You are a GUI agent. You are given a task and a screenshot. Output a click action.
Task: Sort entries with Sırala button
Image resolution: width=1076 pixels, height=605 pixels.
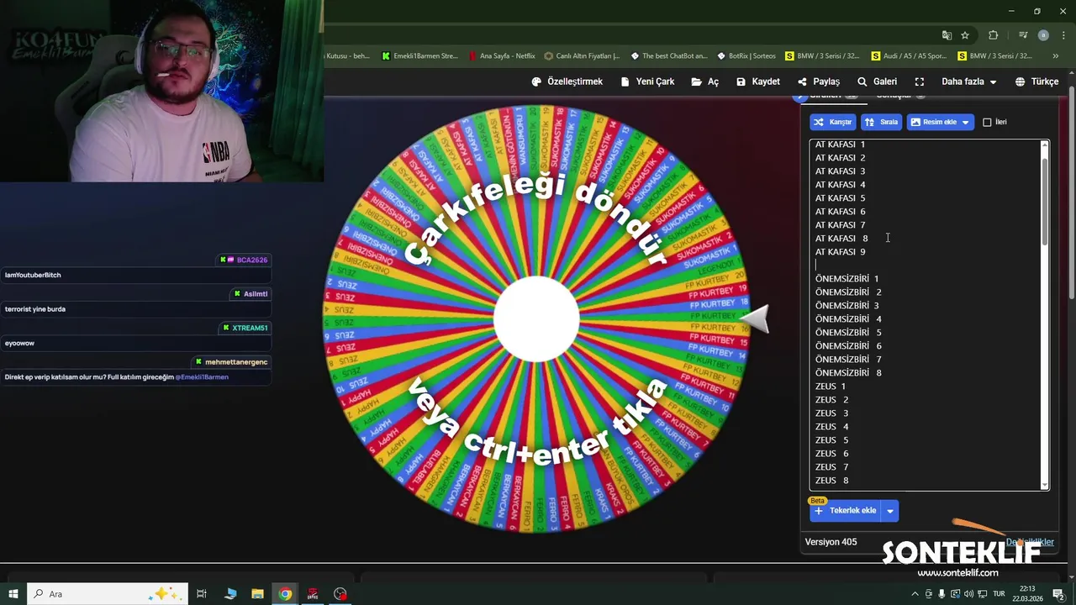[881, 122]
